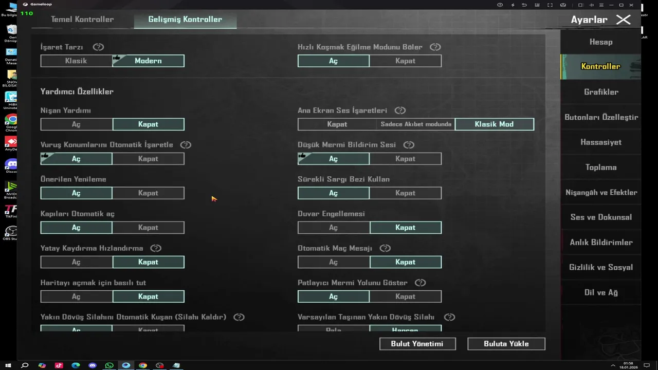Close the Ayarlar settings with X
Image resolution: width=658 pixels, height=370 pixels.
pos(623,20)
